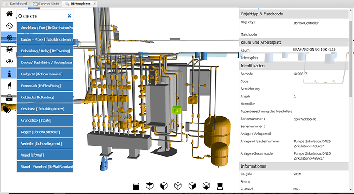Select Regler [IfcFlowController] entry
Screen dimensions: 354x194
tap(45, 132)
